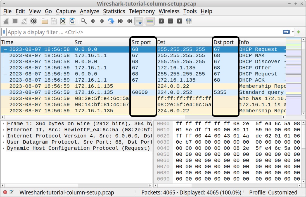Select the DHCP NAK packet row
Viewport: 306px width, 197px height.
pyautogui.click(x=143, y=56)
